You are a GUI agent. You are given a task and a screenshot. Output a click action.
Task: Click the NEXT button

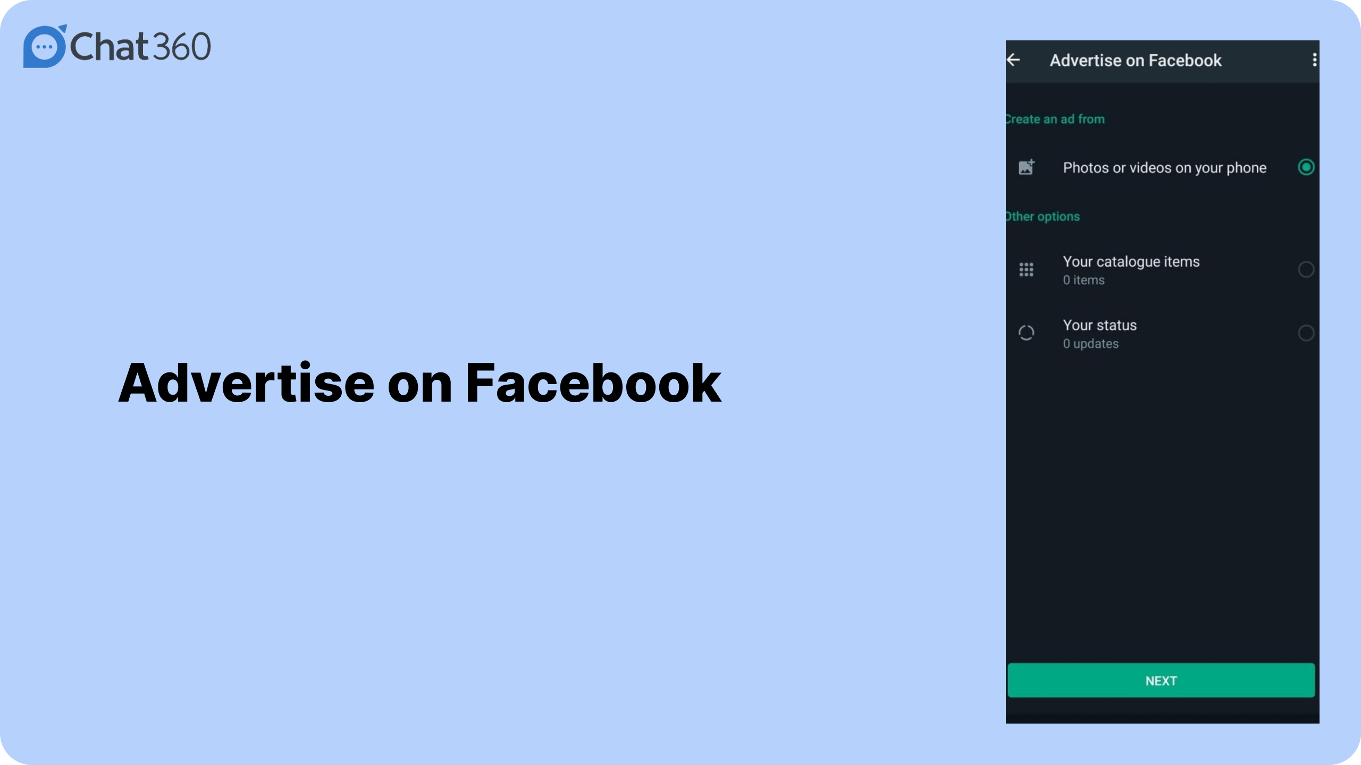click(1161, 680)
